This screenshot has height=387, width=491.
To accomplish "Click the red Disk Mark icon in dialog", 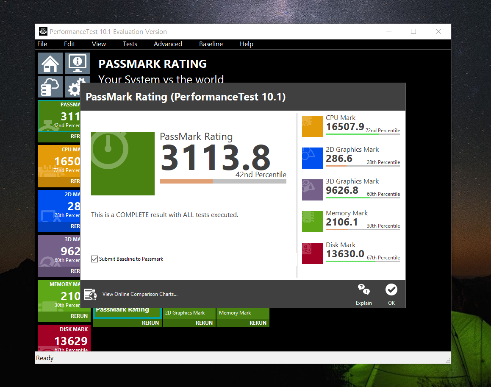I will [313, 253].
